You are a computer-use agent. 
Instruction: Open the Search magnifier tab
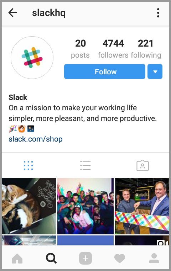coord(51,259)
